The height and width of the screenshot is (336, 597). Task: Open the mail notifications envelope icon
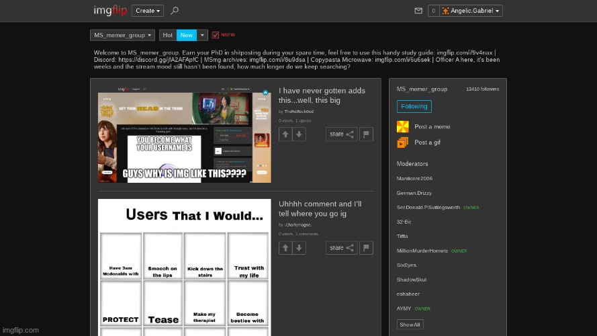(418, 11)
